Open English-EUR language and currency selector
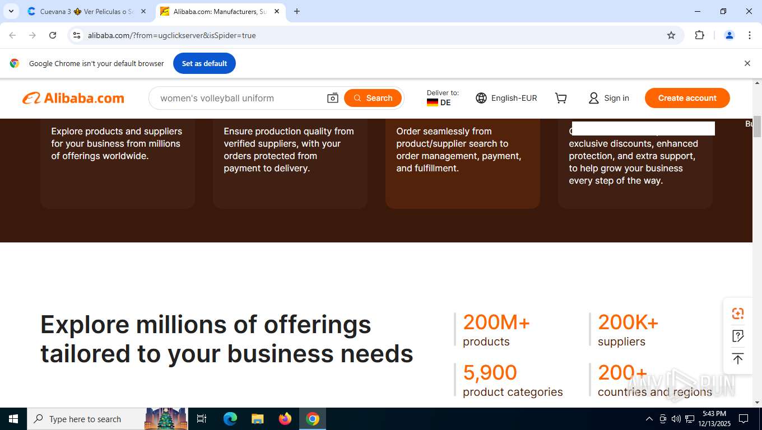 pos(507,98)
